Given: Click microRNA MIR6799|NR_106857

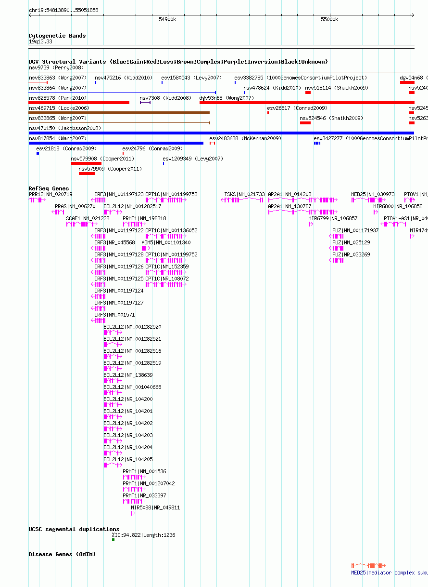Looking at the screenshot, I should point(333,218).
